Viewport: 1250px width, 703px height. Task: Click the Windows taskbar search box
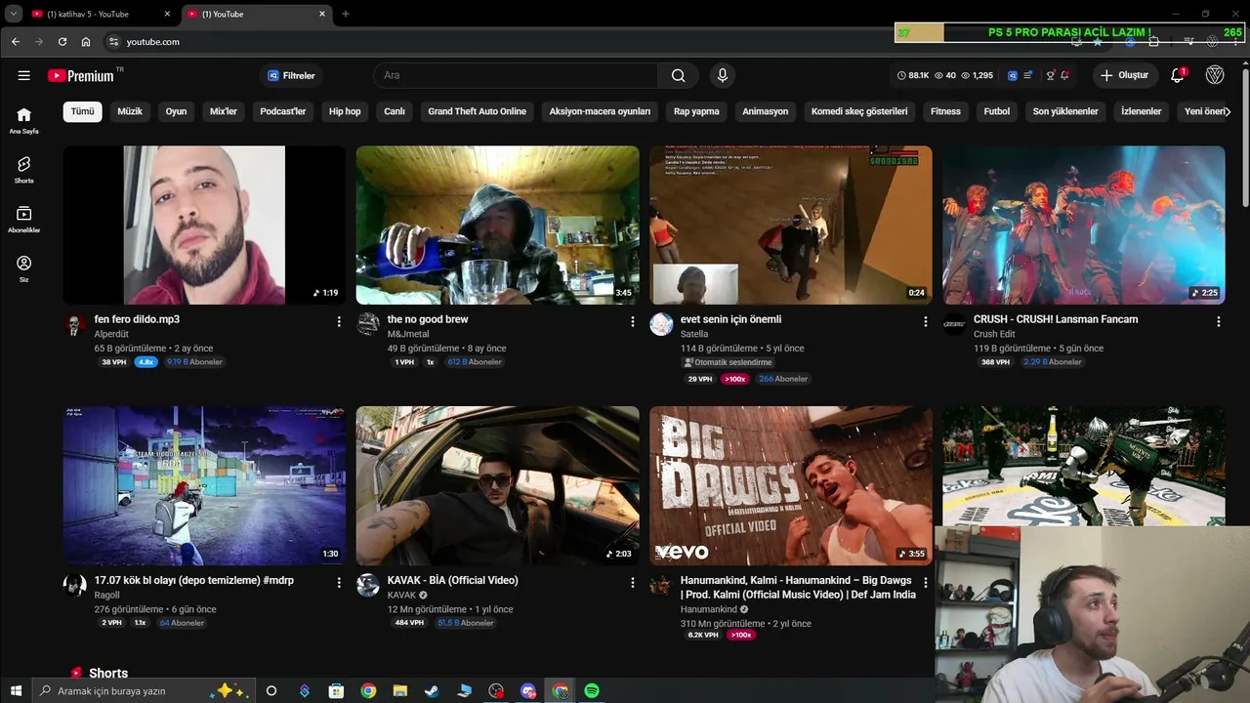tap(143, 690)
